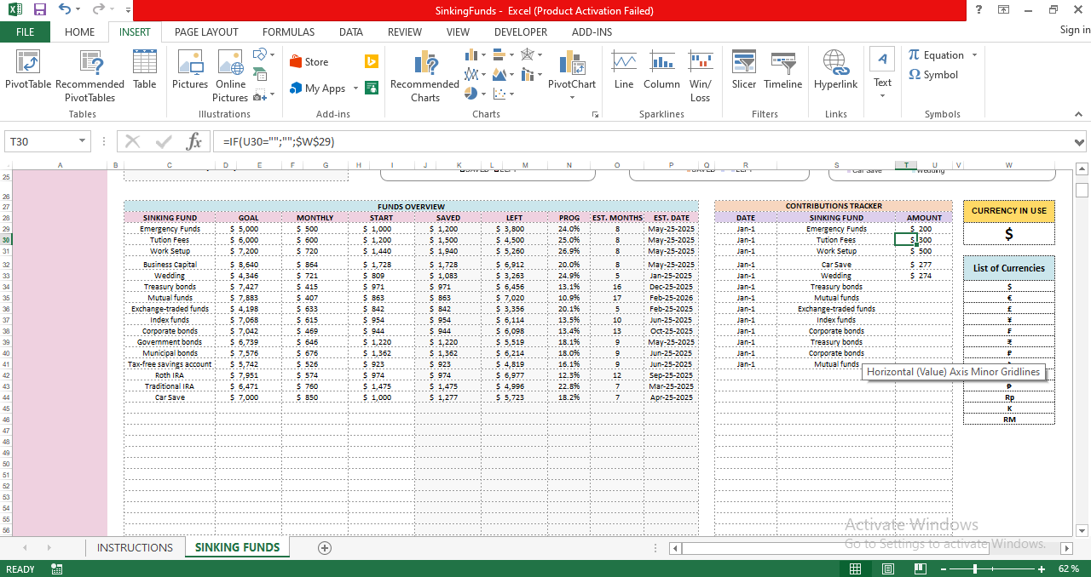Open the Office Store

[x=310, y=61]
